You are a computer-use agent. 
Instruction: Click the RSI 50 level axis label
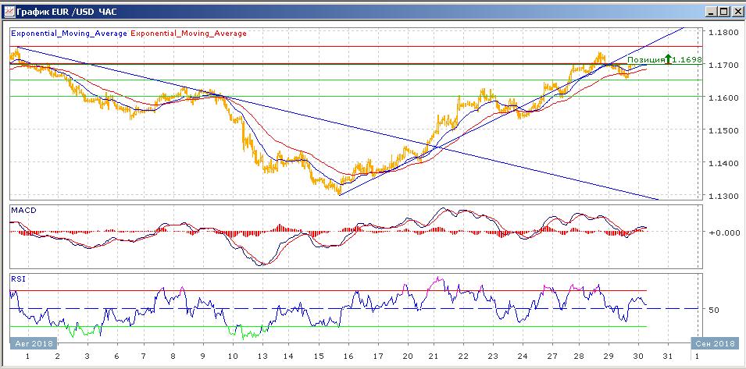coord(713,310)
